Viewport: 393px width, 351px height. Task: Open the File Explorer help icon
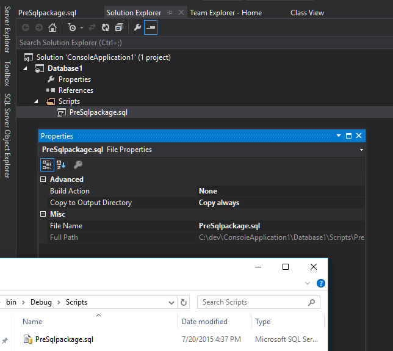[x=321, y=283]
